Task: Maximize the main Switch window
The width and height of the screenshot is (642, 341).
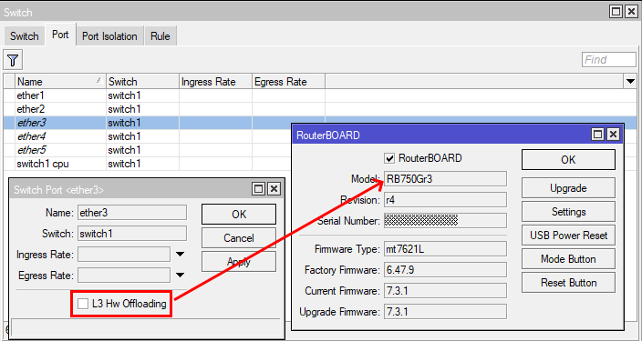Action: 616,12
